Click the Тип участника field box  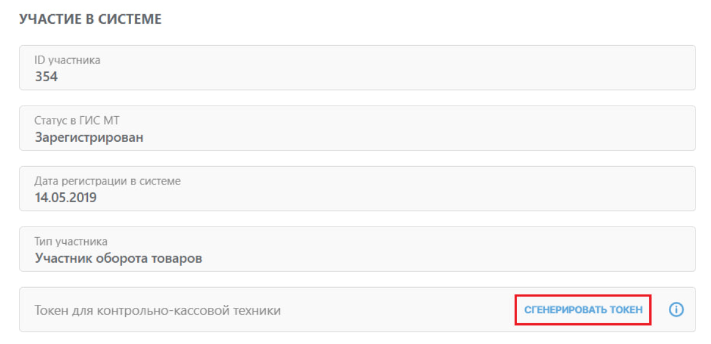(x=357, y=249)
